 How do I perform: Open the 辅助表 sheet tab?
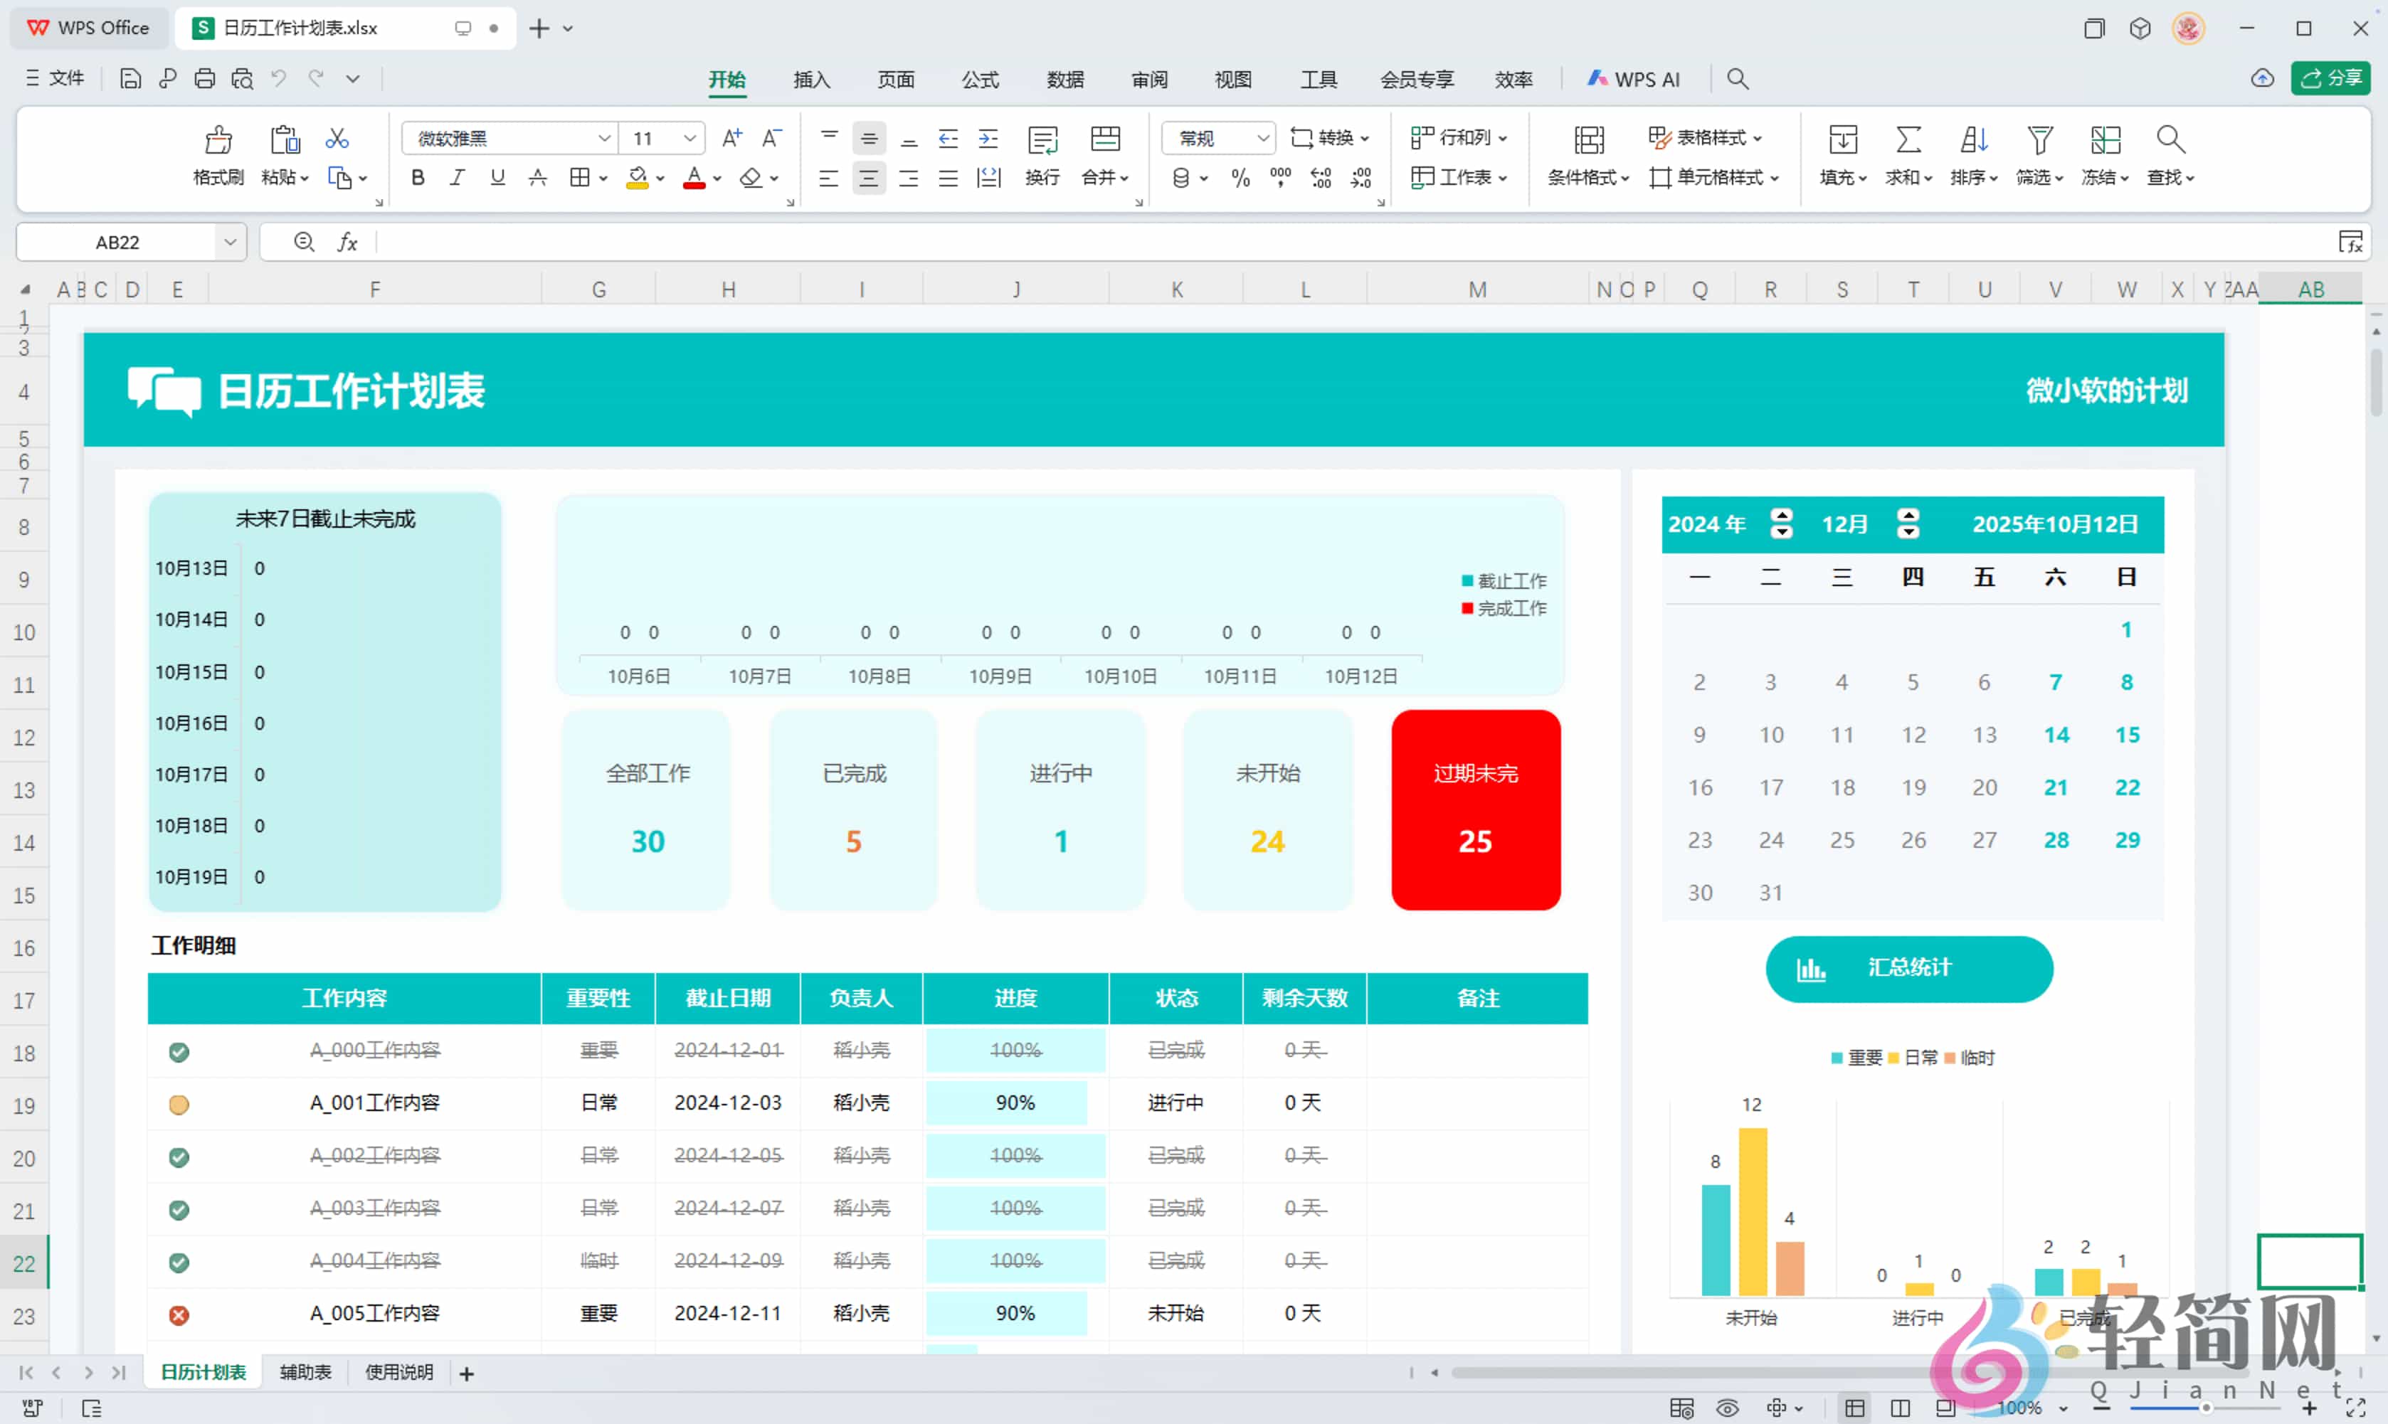coord(305,1372)
